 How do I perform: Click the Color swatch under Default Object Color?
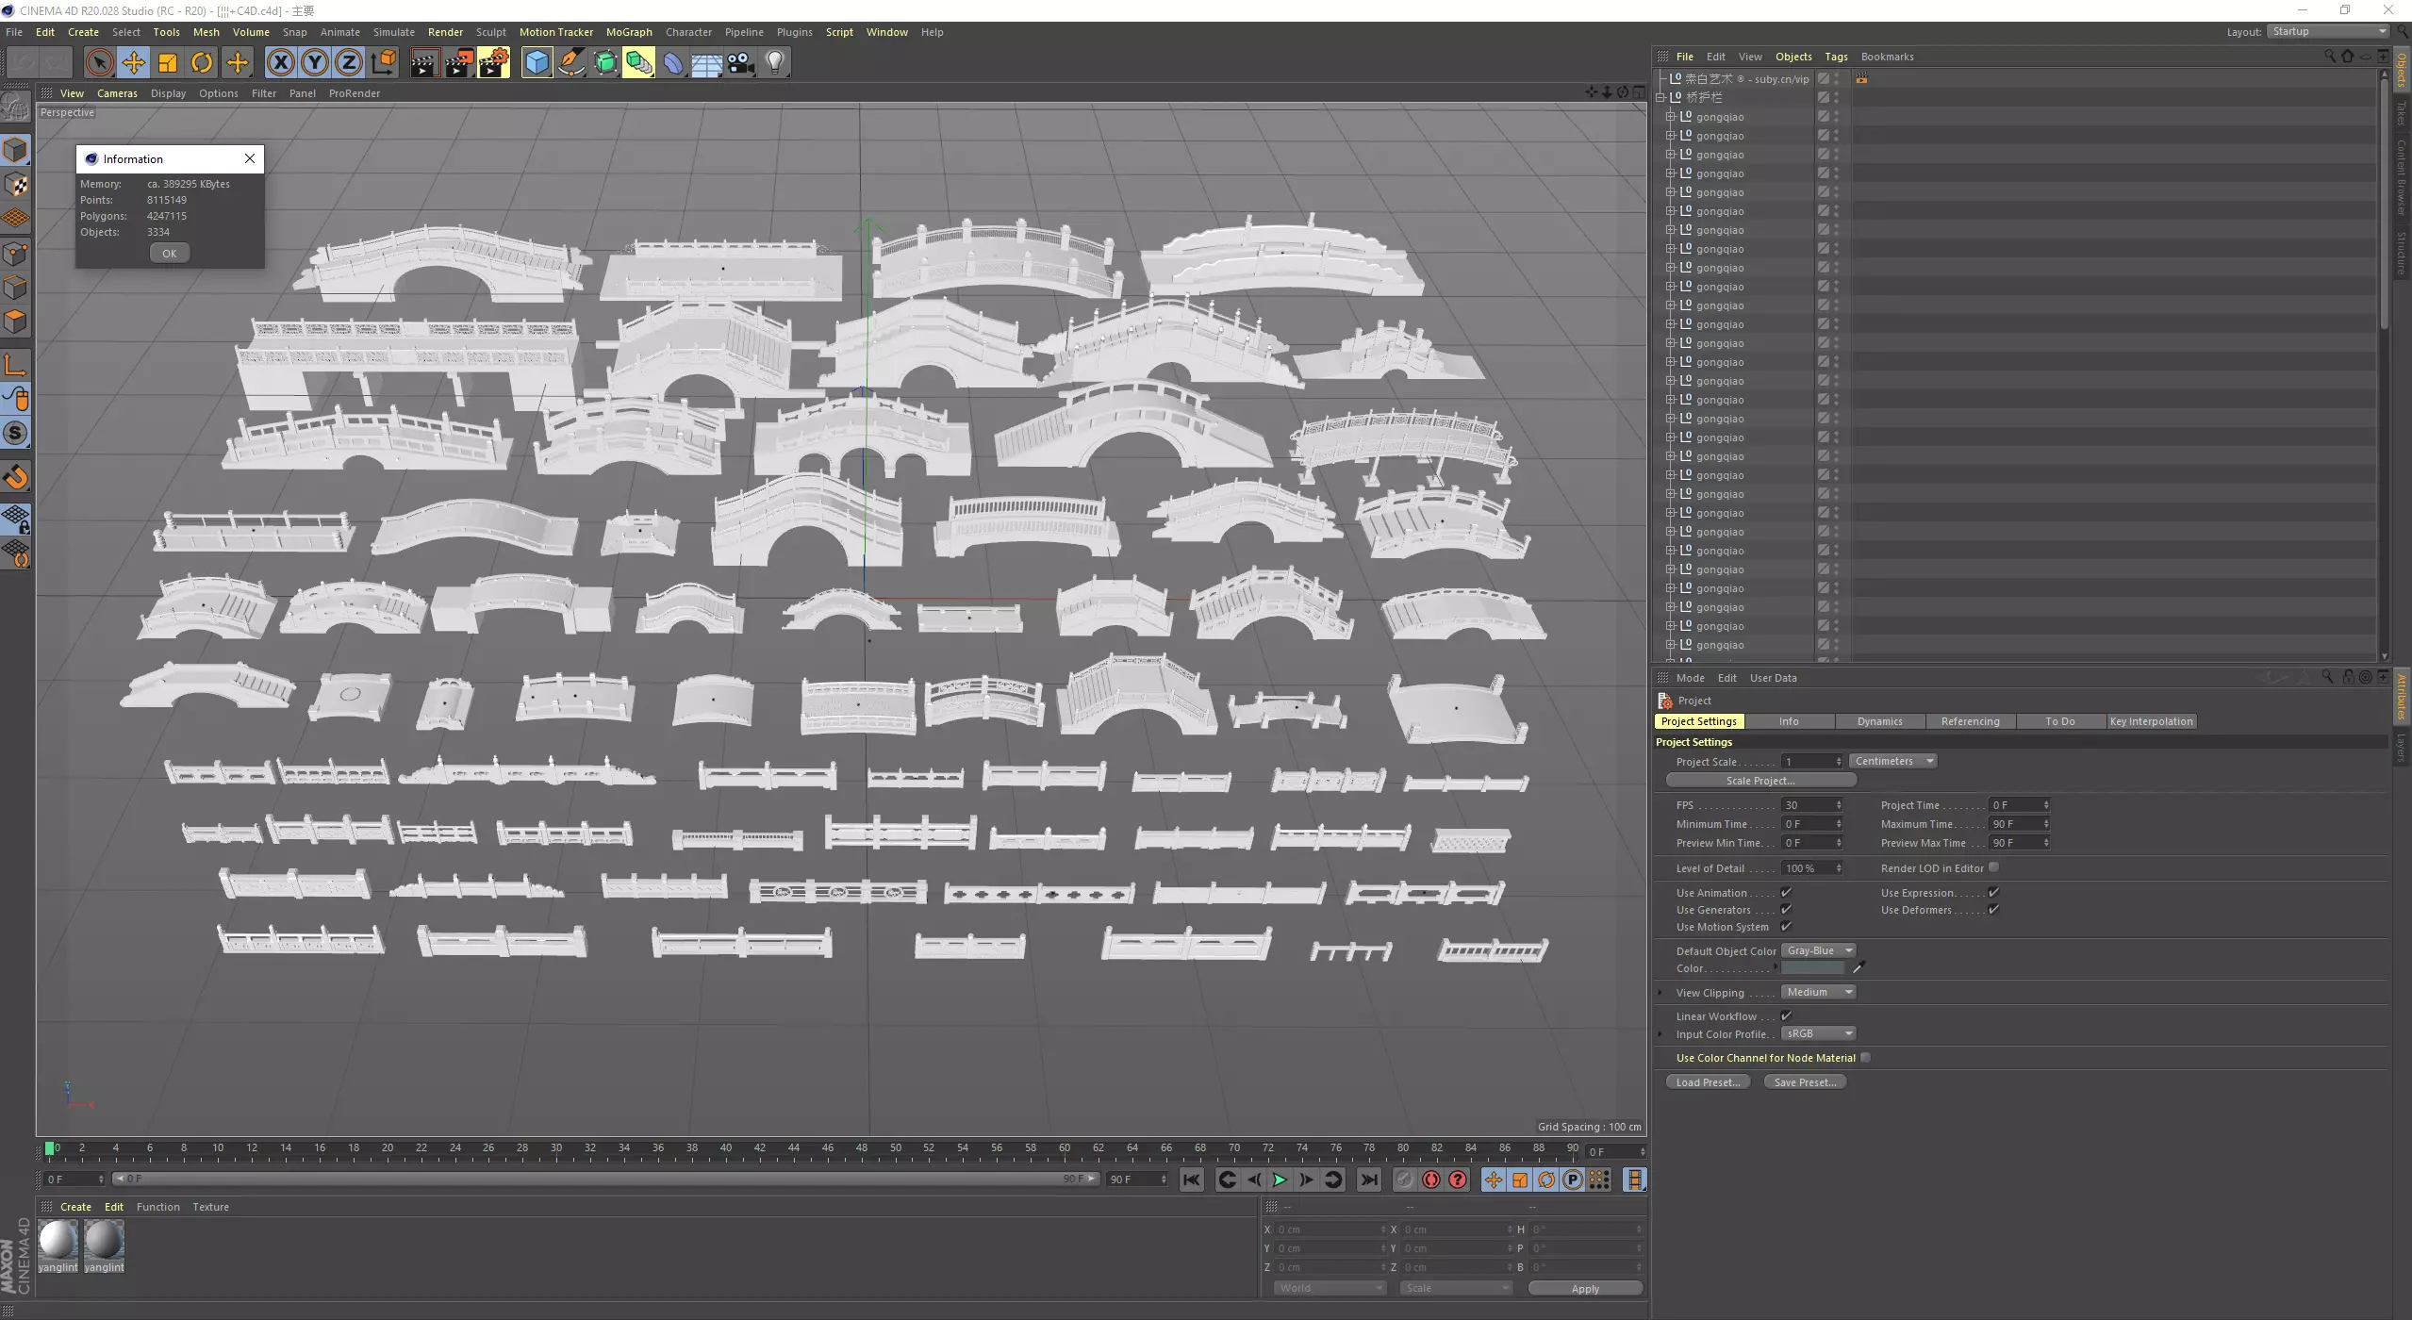tap(1811, 968)
